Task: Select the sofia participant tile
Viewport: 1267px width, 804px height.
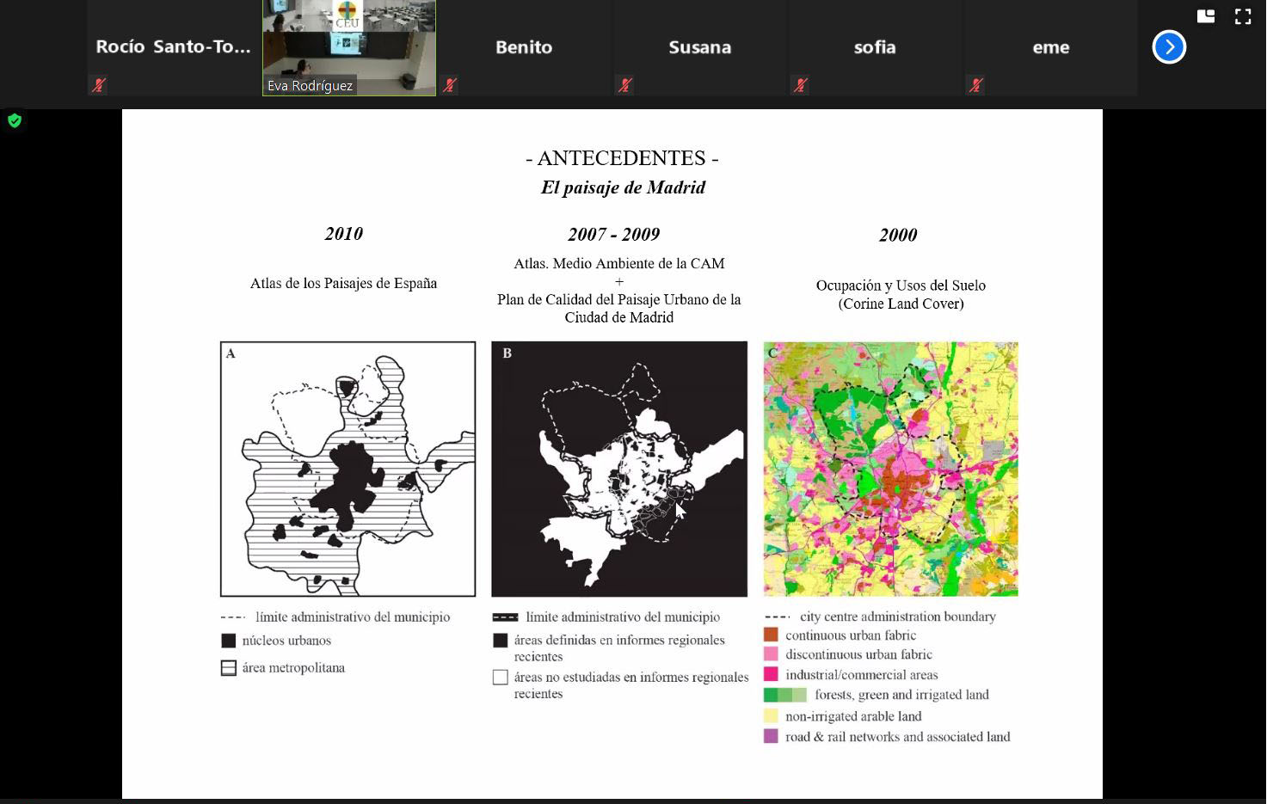Action: pos(875,47)
